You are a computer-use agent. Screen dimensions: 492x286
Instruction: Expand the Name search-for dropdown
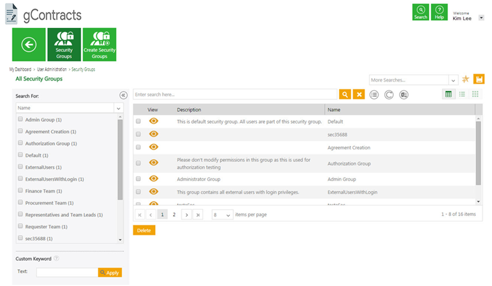tap(69, 108)
